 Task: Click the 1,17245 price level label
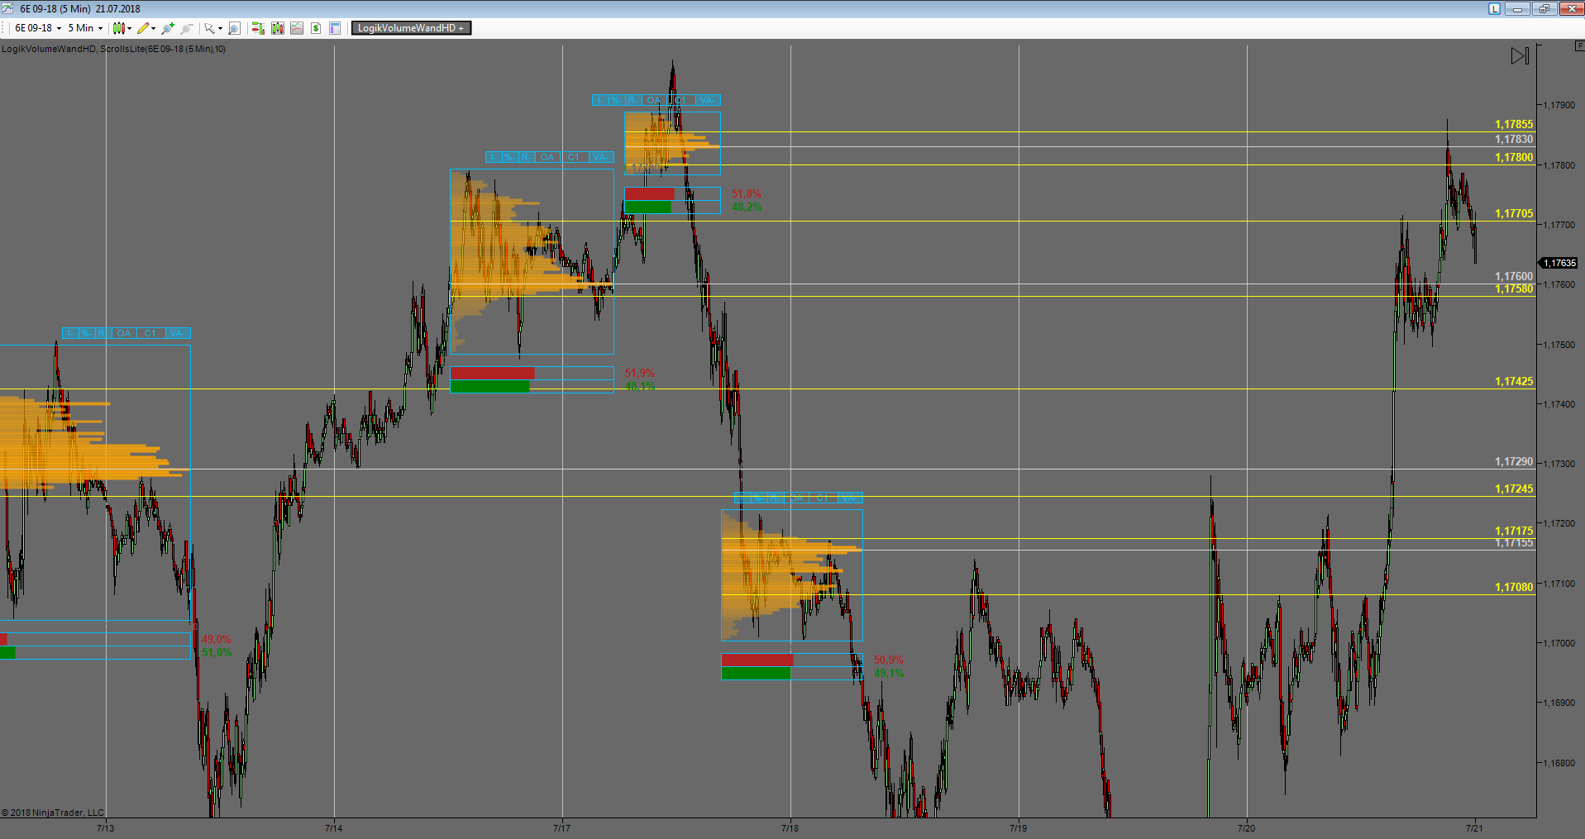pyautogui.click(x=1514, y=489)
